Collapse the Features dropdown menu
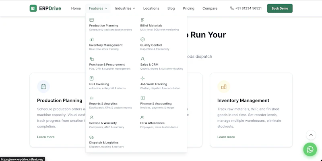 point(98,8)
